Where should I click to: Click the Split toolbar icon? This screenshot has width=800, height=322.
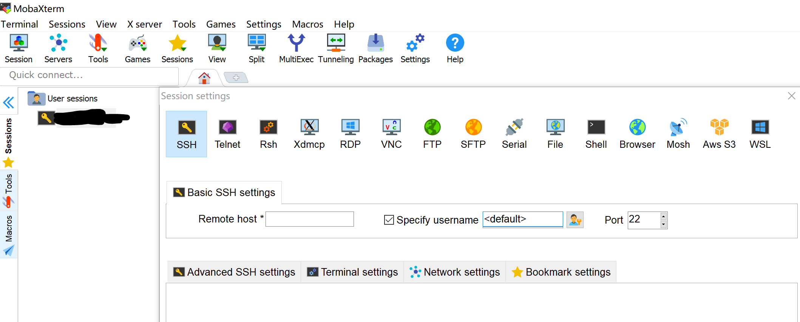pyautogui.click(x=257, y=49)
